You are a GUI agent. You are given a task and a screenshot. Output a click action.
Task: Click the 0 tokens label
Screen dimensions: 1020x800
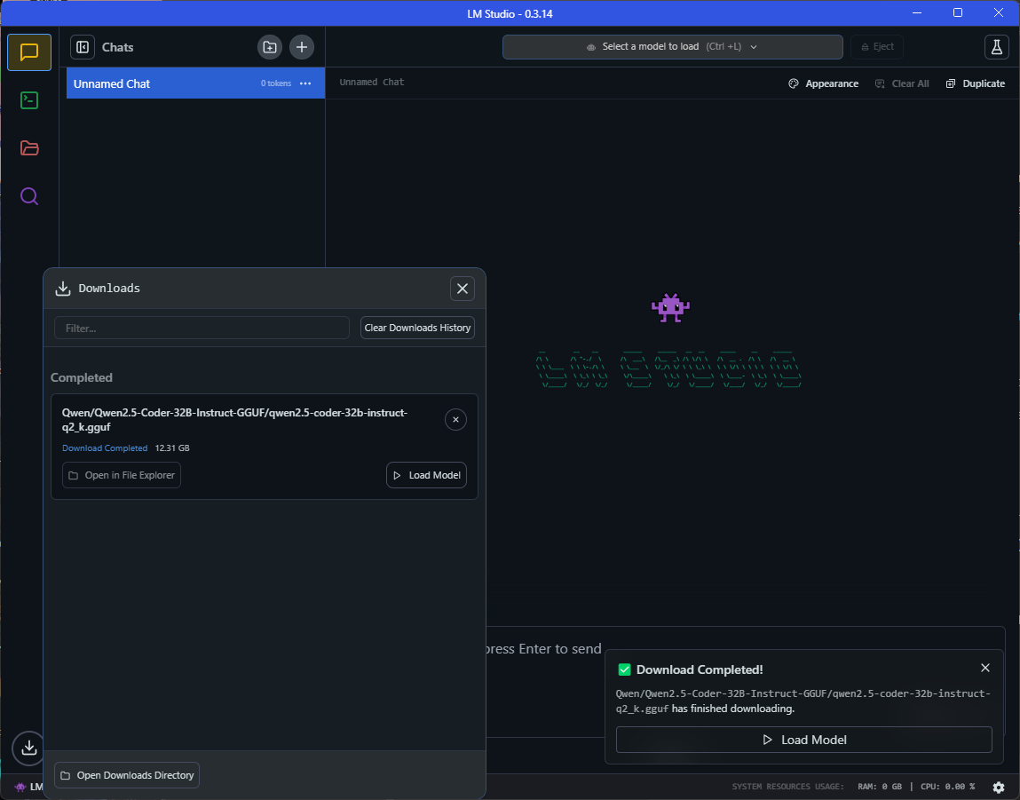click(x=276, y=83)
